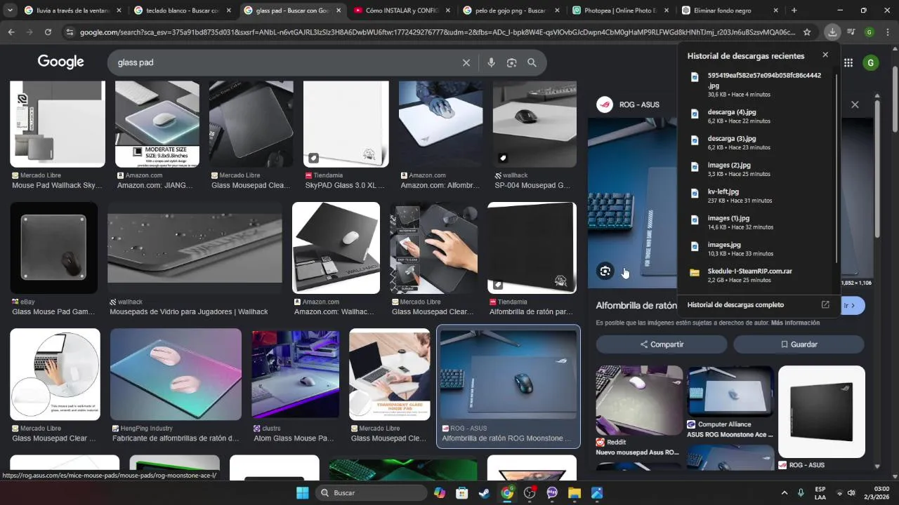
Task: Show hidden system tray icons
Action: 785,492
